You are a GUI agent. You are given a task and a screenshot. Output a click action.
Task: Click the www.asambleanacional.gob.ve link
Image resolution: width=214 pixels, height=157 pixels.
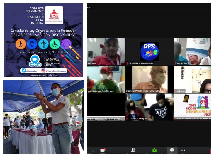pos(44,75)
